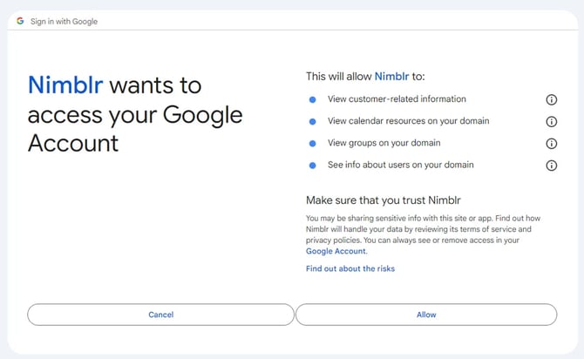This screenshot has width=584, height=359.
Task: Click blue bullet beside calendar resources permission
Action: pos(313,122)
